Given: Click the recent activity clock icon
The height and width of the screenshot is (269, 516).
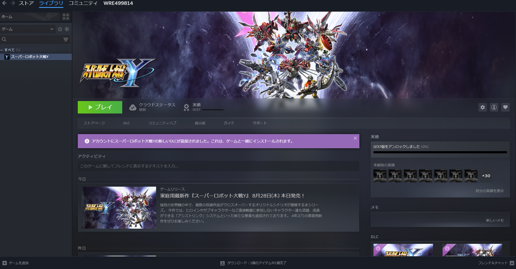Looking at the screenshot, I should 60,29.
